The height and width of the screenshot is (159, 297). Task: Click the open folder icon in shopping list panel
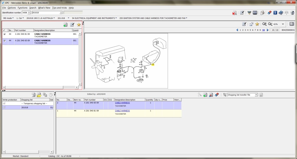coord(39,95)
